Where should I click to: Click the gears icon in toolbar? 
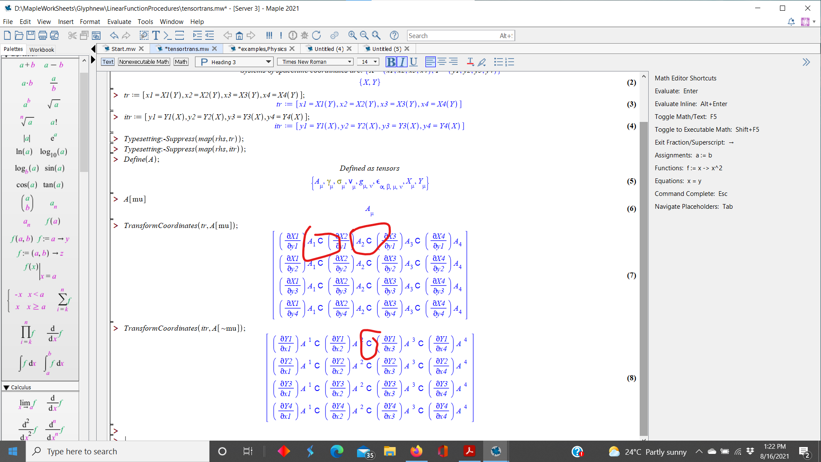point(334,36)
